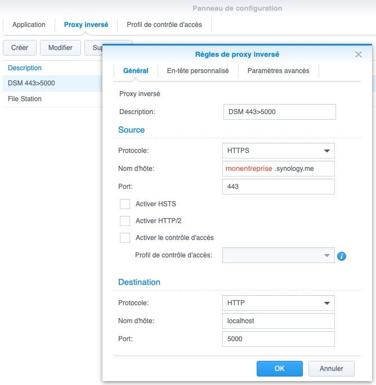This screenshot has height=385, width=376.
Task: Switch to En-tête personnalisé tab
Action: [x=198, y=71]
